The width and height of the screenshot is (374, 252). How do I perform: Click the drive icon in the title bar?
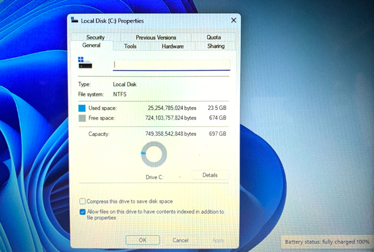[x=74, y=20]
